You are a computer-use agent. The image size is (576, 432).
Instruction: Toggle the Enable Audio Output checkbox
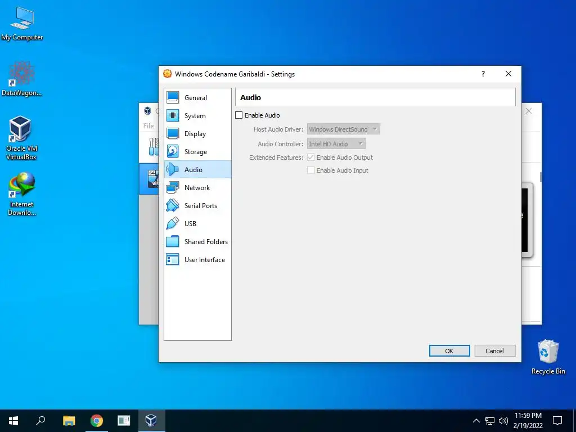[x=310, y=157]
